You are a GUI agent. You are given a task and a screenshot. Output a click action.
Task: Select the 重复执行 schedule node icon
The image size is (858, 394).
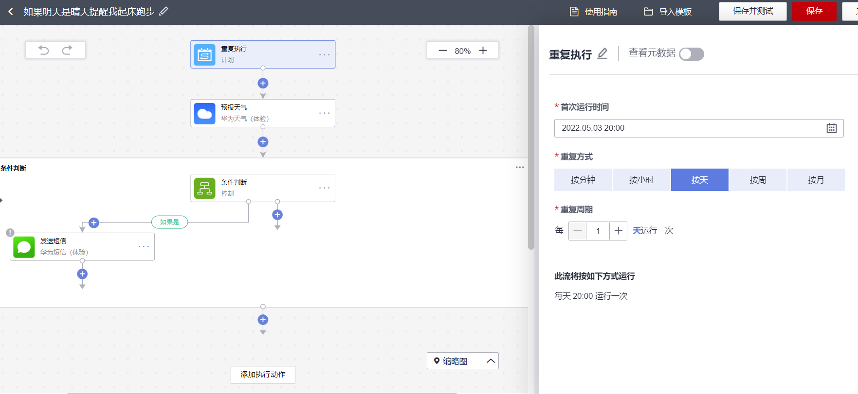(x=204, y=54)
